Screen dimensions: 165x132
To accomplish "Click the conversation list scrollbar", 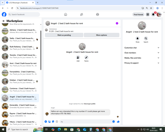I will point(41,50).
